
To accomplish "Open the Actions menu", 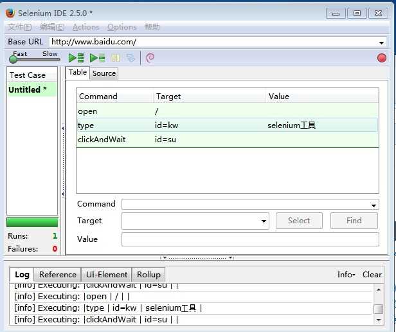I will (86, 27).
